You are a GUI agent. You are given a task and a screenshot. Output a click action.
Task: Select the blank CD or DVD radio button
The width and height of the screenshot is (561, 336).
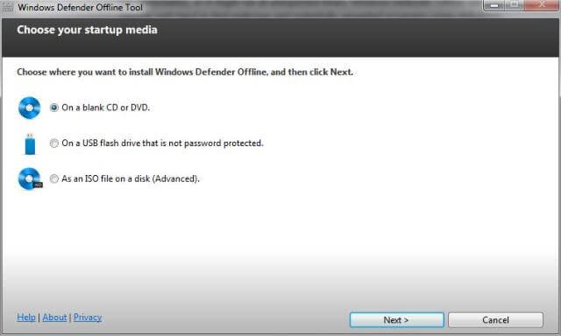(x=54, y=108)
